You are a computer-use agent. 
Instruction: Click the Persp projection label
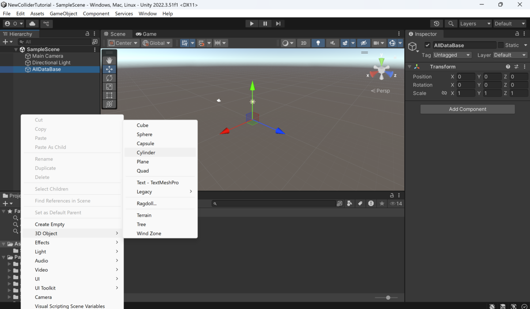[x=380, y=91]
